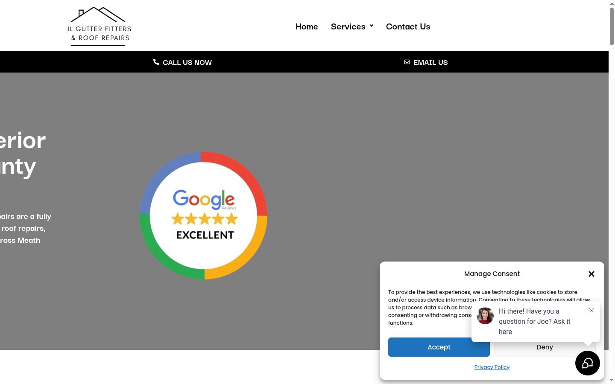Screen dimensions: 615x384
Task: Open the Privacy Policy link
Action: pyautogui.click(x=492, y=367)
